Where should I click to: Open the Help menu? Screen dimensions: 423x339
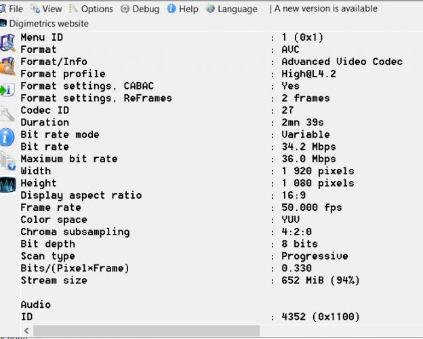182,9
